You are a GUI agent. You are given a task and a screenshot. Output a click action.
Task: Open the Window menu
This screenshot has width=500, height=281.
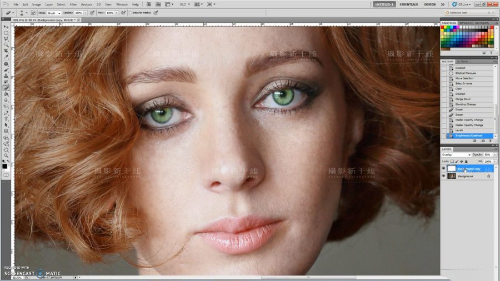(x=122, y=4)
